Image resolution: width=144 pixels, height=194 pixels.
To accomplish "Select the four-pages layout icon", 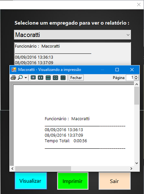I will (x=55, y=78).
